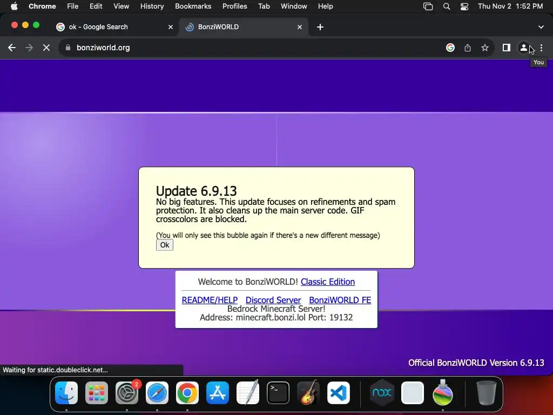This screenshot has height=415, width=553.
Task: Click the Update 6.9.13 heading
Action: (x=197, y=191)
